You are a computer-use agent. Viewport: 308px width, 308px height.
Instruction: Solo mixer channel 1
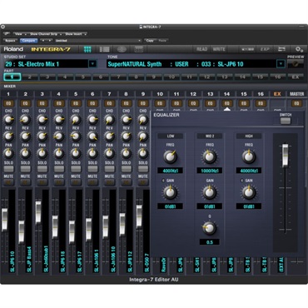tap(8, 169)
